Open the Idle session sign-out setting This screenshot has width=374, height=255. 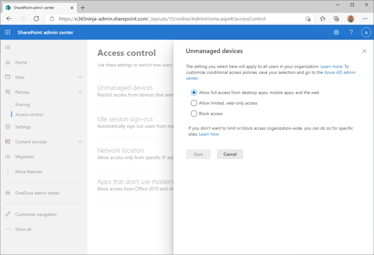[x=125, y=119]
